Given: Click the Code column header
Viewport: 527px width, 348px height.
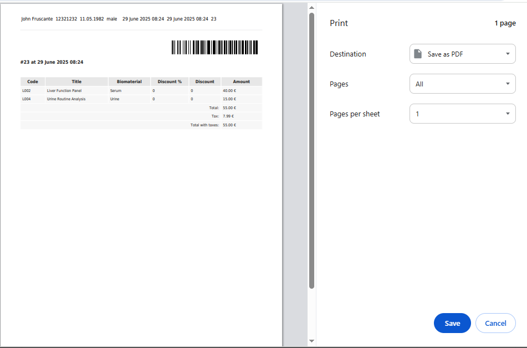Looking at the screenshot, I should point(33,81).
